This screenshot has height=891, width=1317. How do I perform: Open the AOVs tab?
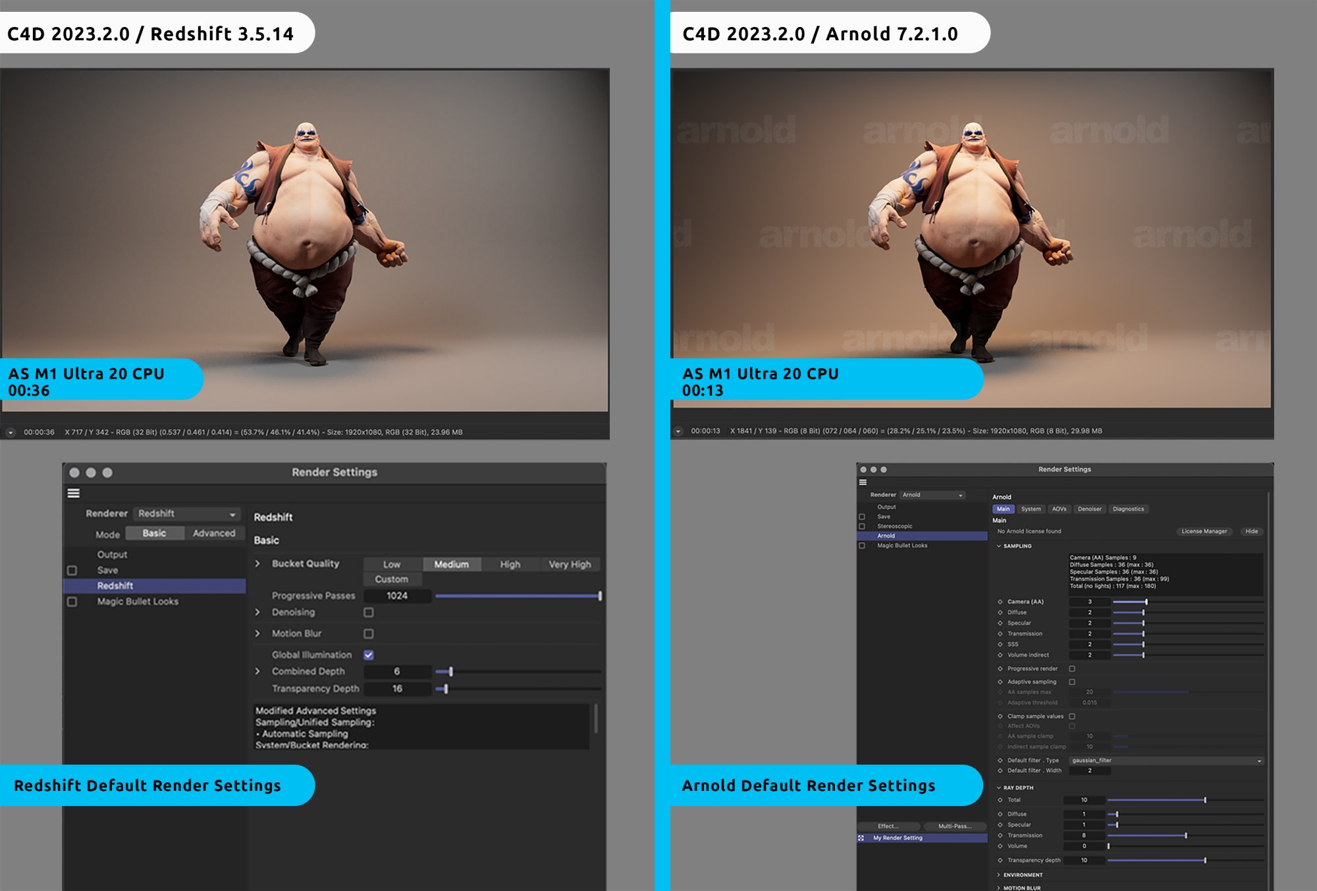[1059, 509]
